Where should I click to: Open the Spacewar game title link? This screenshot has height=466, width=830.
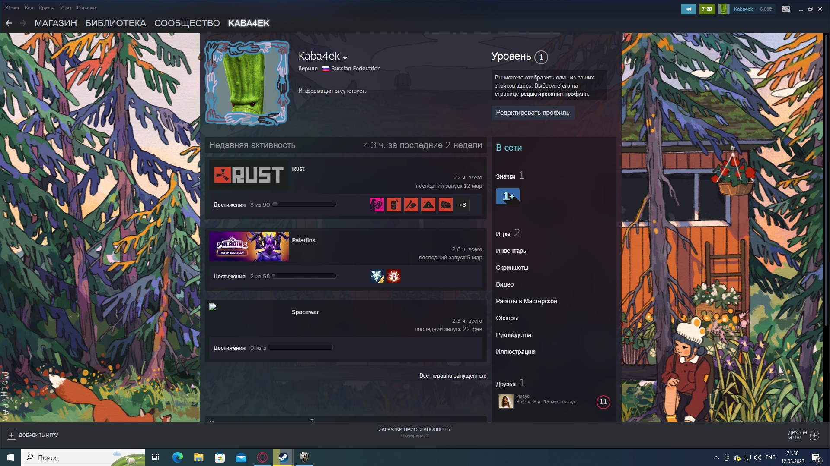[305, 312]
